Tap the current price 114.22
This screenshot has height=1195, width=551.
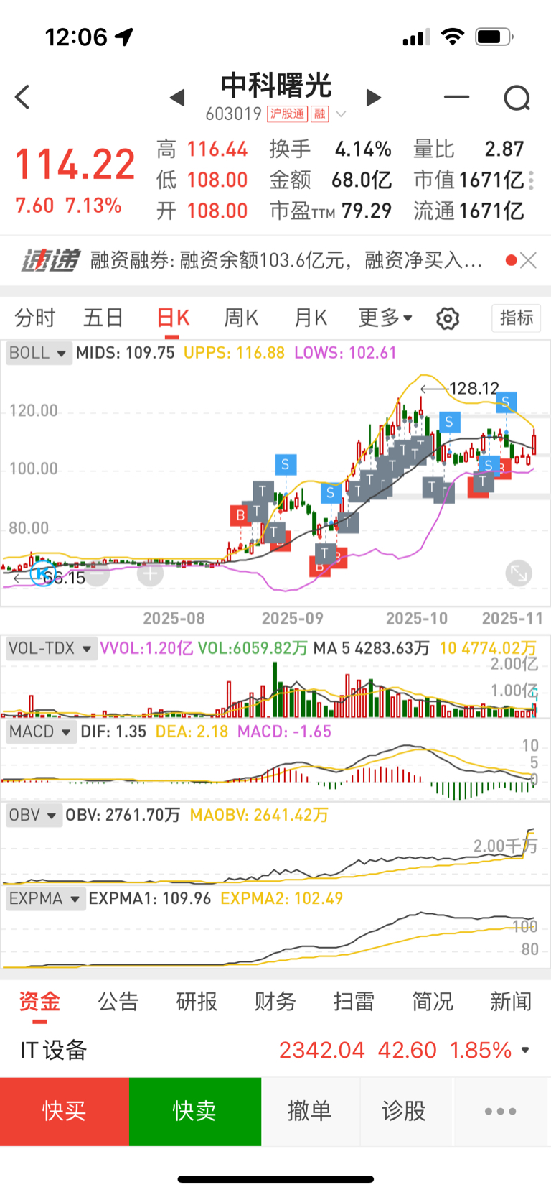[x=75, y=165]
